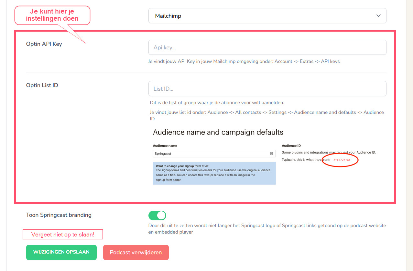Click the chevron arrow of the Mailchimp dropdown

[378, 16]
